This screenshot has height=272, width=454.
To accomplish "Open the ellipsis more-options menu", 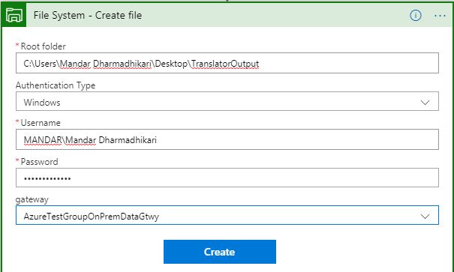I will point(440,16).
